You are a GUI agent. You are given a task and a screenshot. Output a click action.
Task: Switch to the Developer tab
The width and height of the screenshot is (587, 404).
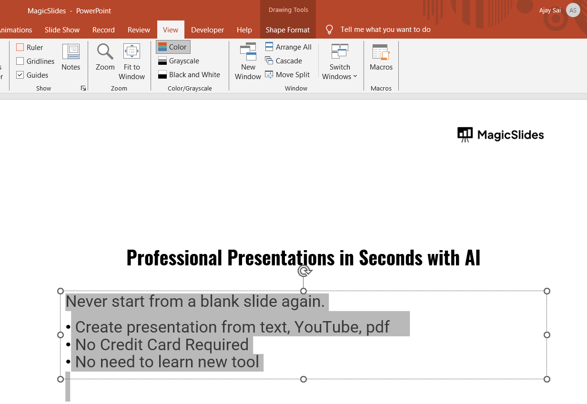[207, 30]
